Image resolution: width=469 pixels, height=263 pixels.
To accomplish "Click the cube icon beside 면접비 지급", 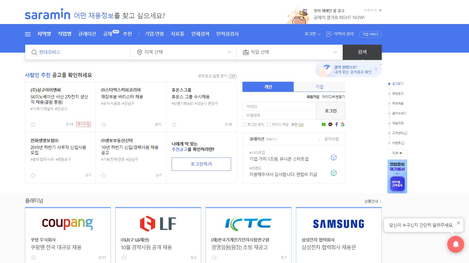I will [334, 173].
